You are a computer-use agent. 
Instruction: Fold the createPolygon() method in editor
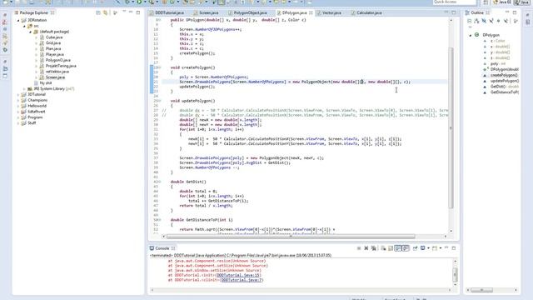point(160,67)
